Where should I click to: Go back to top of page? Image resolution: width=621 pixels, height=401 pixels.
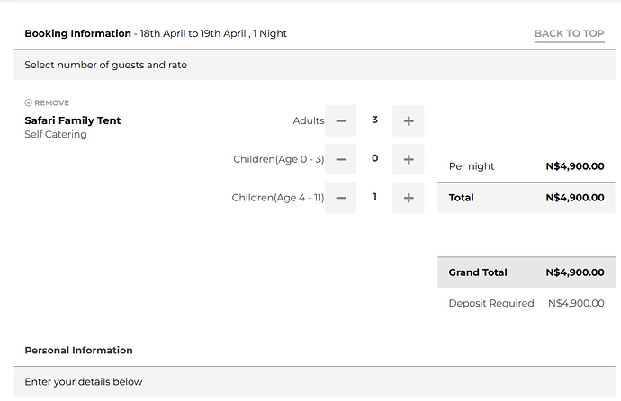(569, 33)
